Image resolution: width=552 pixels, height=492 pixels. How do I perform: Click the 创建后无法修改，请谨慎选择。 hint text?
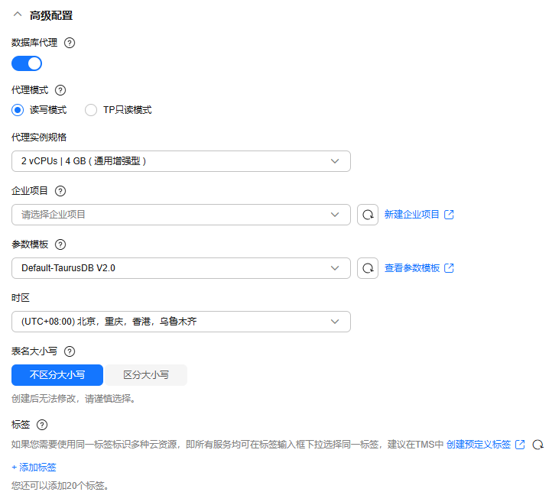point(73,399)
